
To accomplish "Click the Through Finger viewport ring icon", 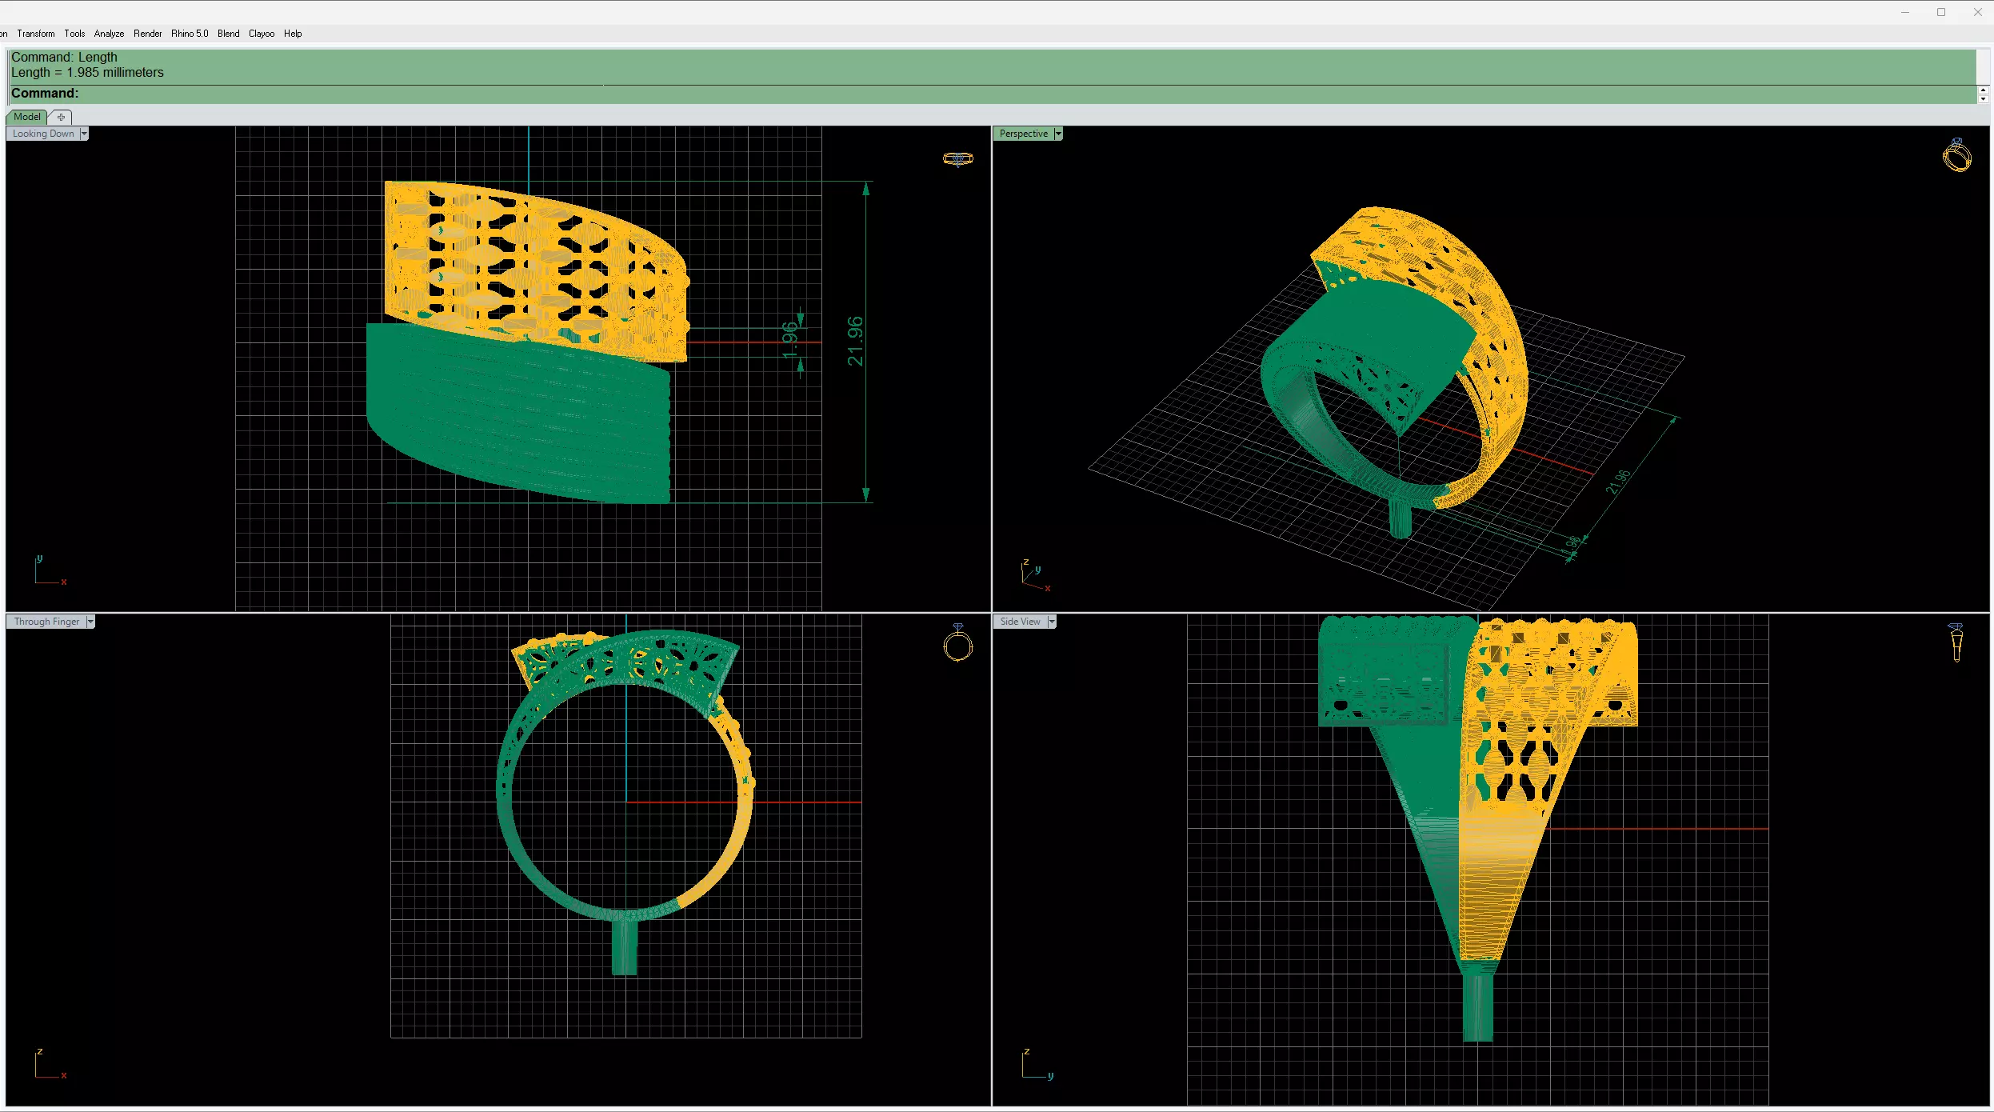I will pos(957,642).
